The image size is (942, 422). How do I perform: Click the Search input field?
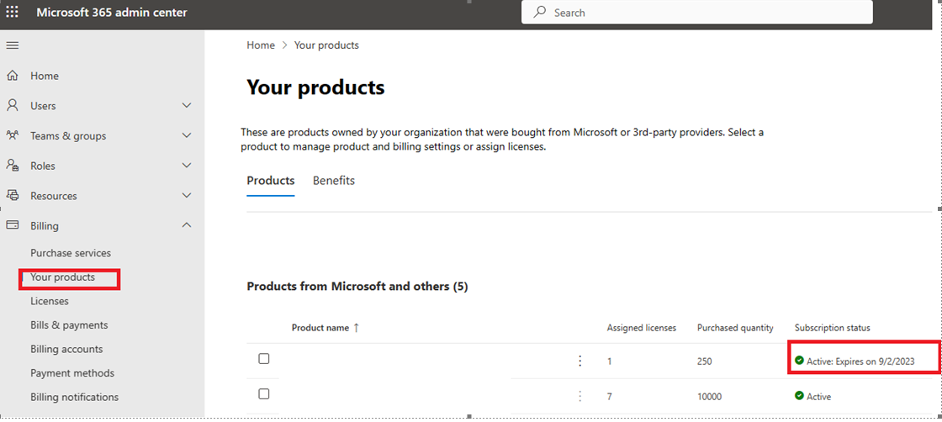706,13
